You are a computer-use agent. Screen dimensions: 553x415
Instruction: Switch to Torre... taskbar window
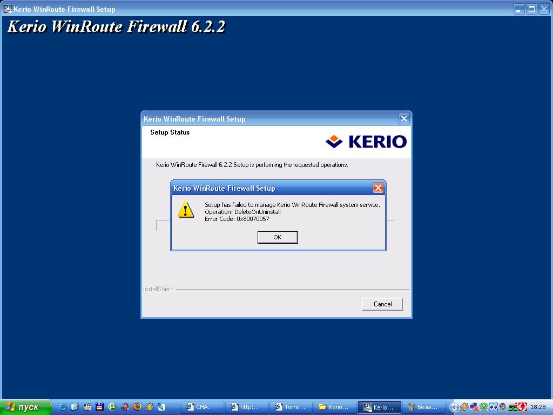(291, 407)
